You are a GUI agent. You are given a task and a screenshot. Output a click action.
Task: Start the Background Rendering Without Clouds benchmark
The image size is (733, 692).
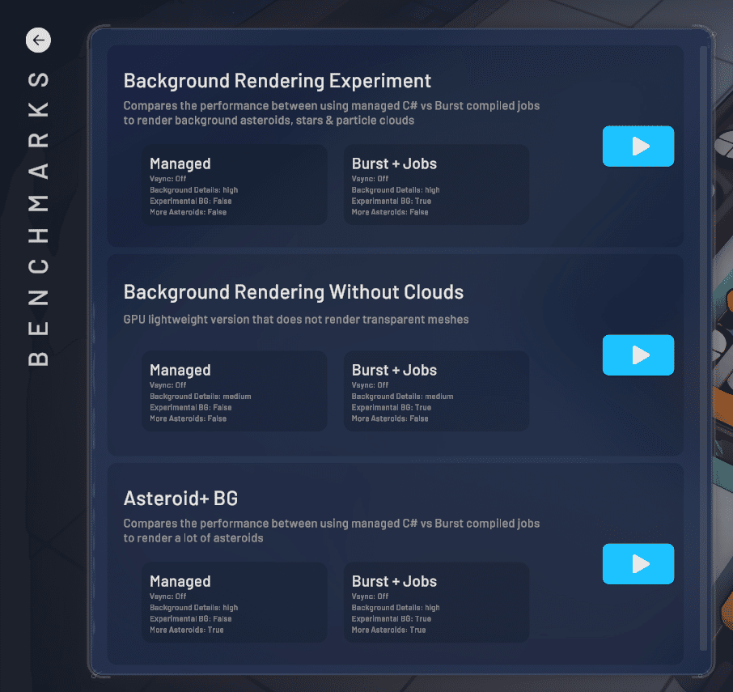(x=638, y=354)
